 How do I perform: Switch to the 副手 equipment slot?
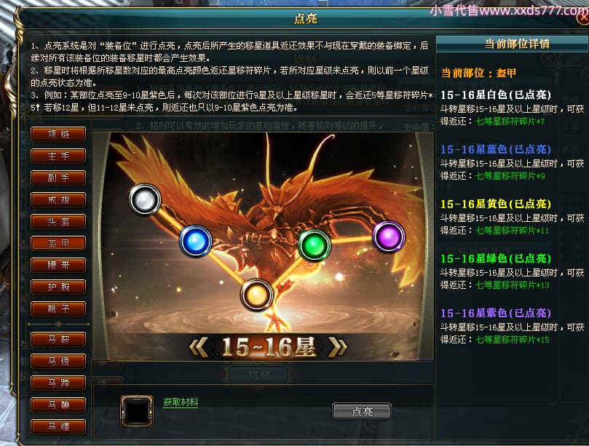point(58,178)
